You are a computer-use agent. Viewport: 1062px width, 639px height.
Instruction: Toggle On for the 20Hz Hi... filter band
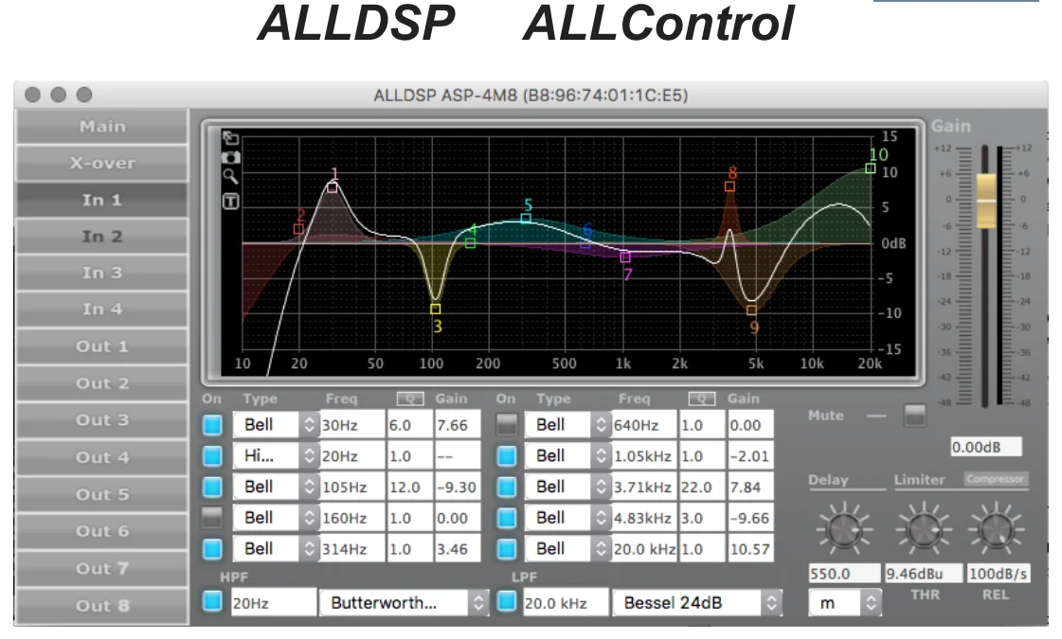(x=212, y=456)
